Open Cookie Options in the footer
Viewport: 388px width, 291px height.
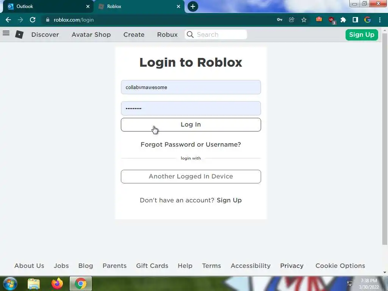tap(340, 266)
